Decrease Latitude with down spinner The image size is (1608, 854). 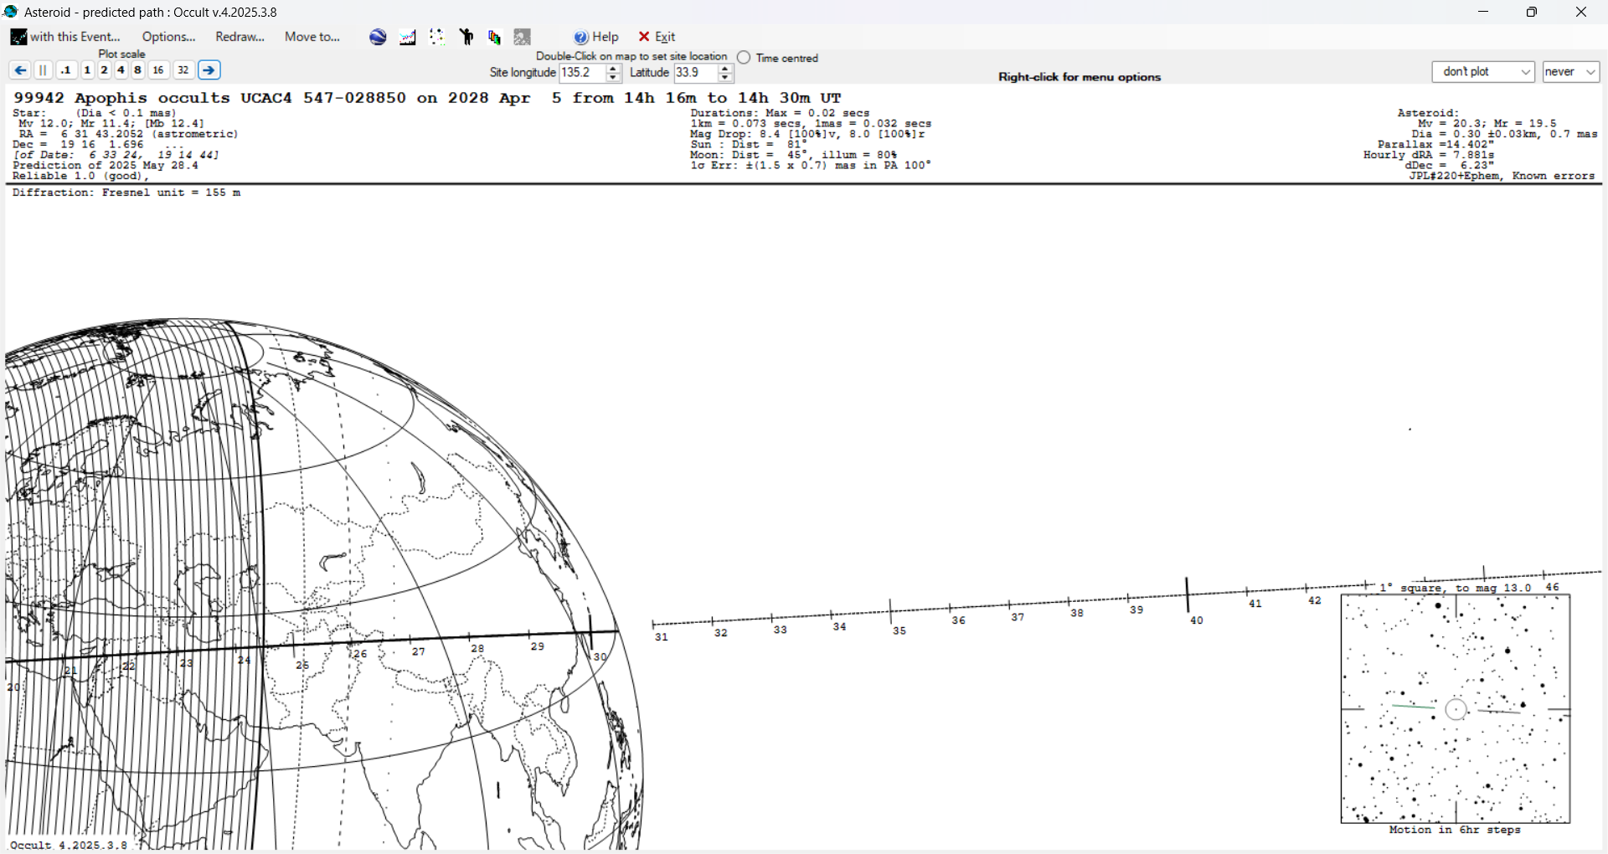[x=726, y=78]
